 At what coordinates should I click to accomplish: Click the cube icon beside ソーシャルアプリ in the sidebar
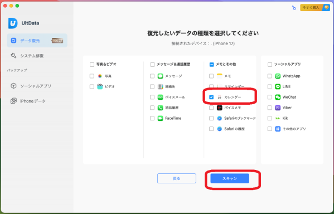[13, 86]
